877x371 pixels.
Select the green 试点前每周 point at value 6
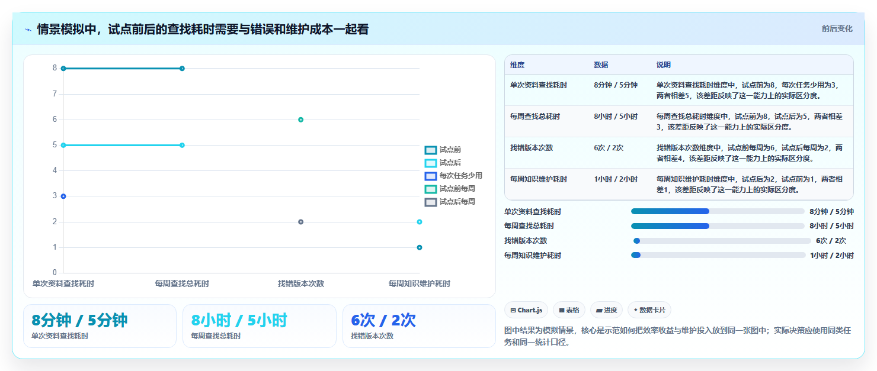[300, 120]
